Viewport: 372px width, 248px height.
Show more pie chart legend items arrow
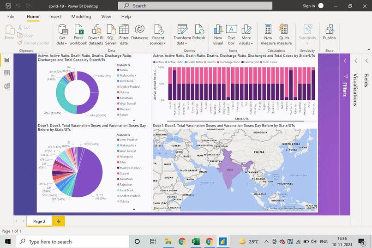(x=134, y=209)
